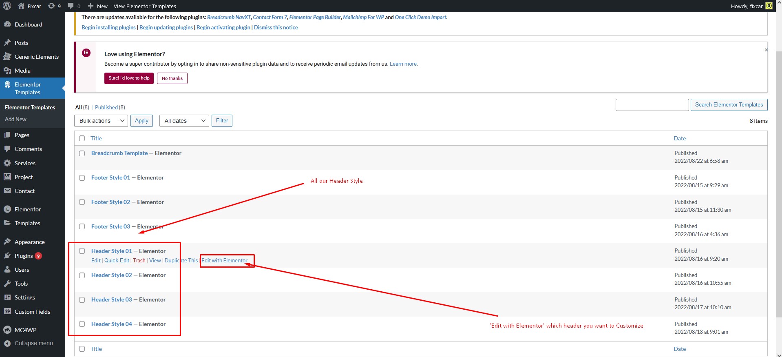Click the Posts pushpin icon

click(7, 43)
